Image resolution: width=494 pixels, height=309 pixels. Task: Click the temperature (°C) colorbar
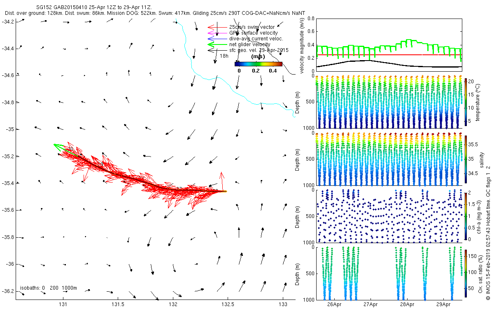tap(466, 101)
